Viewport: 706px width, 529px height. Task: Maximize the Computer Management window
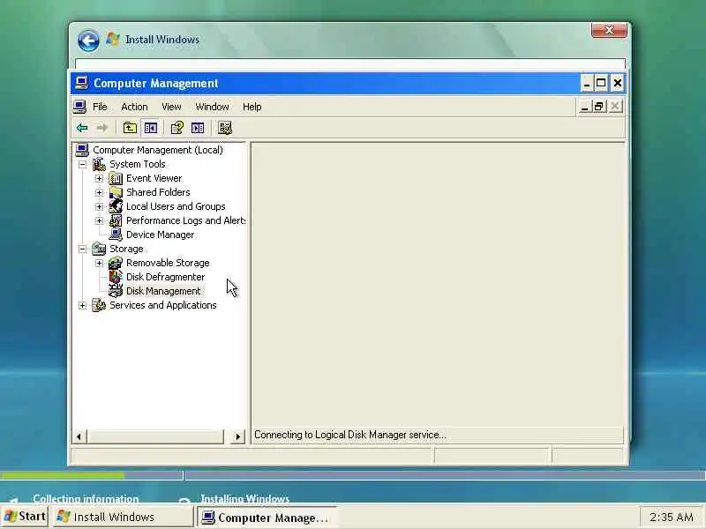[x=601, y=83]
